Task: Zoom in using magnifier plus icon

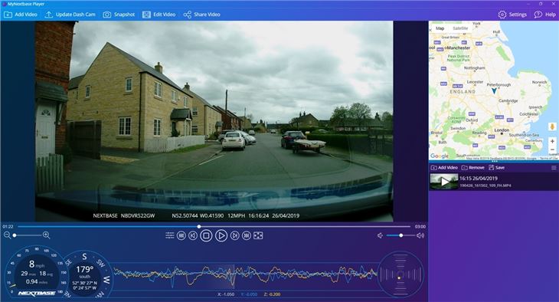Action: [x=47, y=235]
